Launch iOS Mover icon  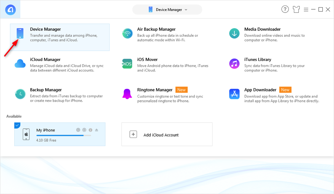pos(127,64)
